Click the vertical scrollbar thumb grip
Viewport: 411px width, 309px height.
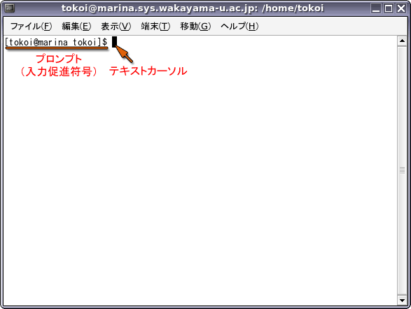pyautogui.click(x=402, y=171)
